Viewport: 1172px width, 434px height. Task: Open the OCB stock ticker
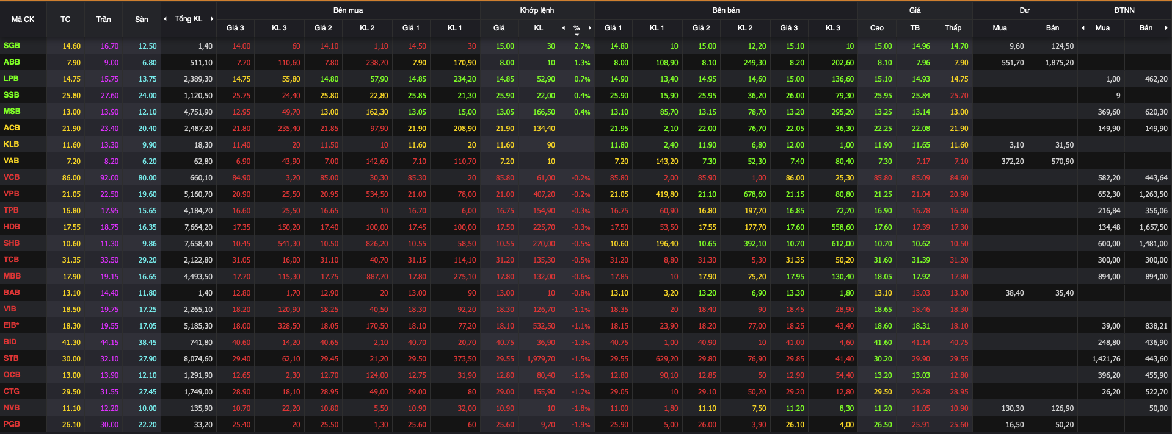(x=12, y=375)
